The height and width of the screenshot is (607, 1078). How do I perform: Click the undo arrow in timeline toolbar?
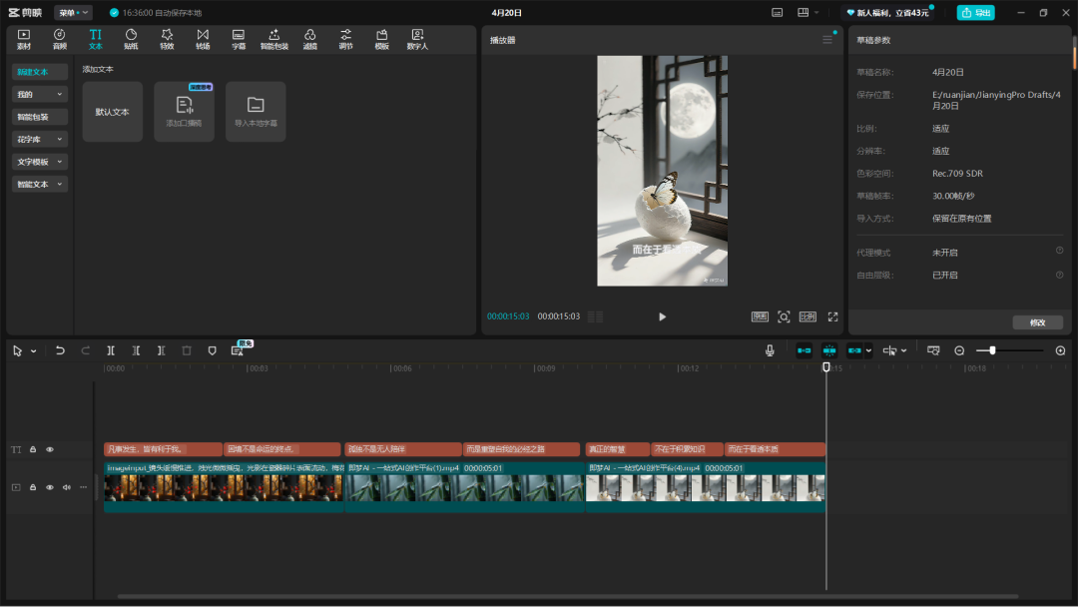(x=60, y=350)
